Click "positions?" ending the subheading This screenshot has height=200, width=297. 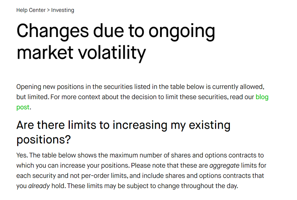(43, 139)
